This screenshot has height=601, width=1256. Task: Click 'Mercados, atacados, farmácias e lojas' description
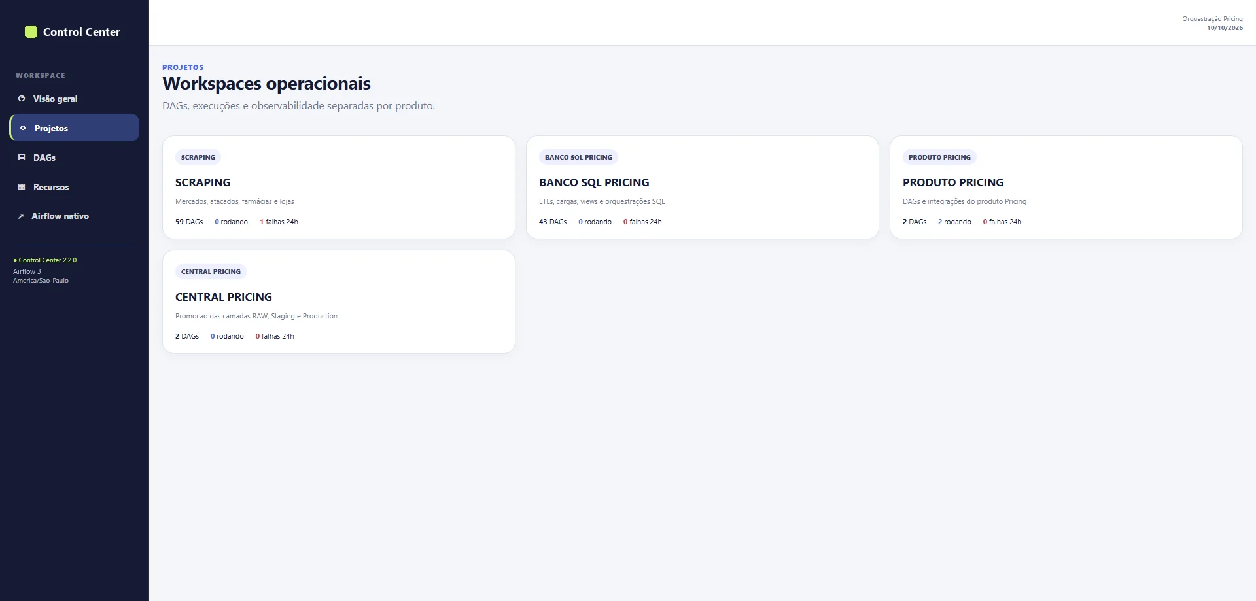(235, 201)
